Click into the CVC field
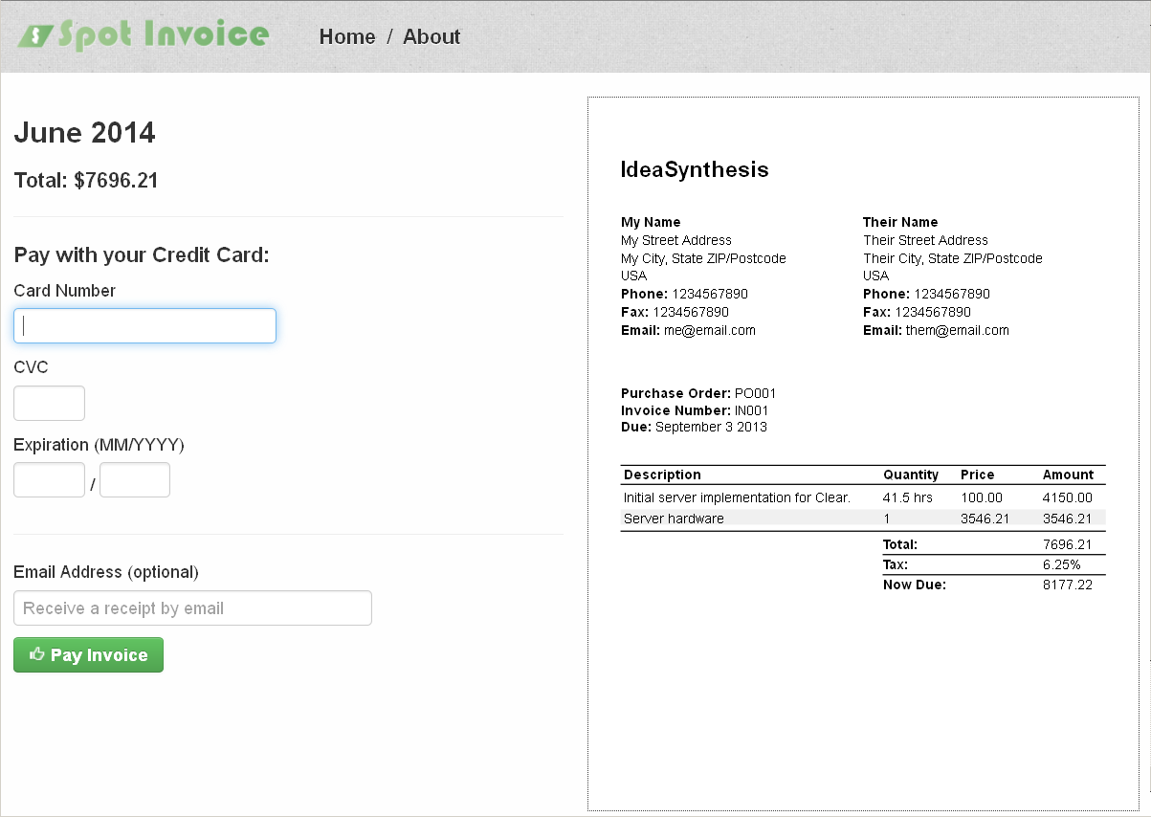The image size is (1151, 817). pyautogui.click(x=49, y=404)
